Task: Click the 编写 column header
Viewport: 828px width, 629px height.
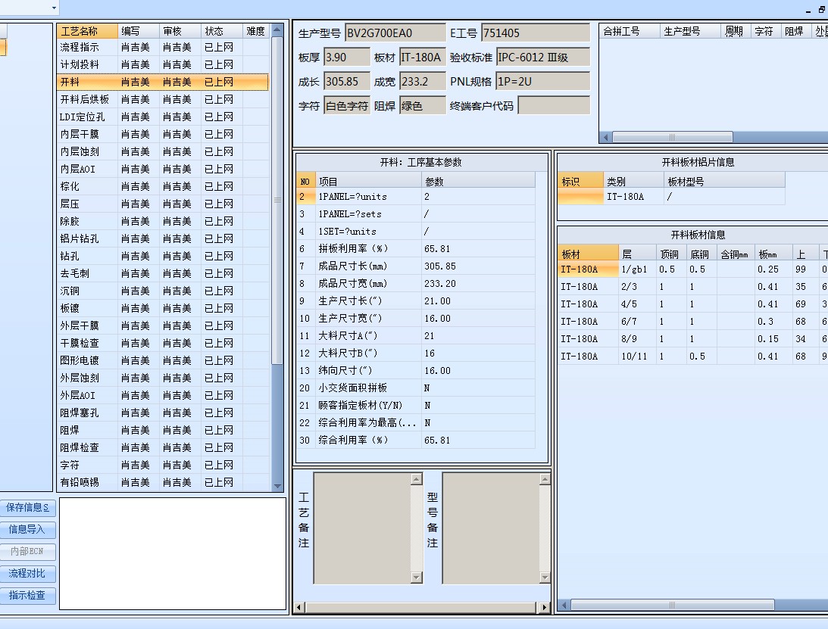Action: 139,31
